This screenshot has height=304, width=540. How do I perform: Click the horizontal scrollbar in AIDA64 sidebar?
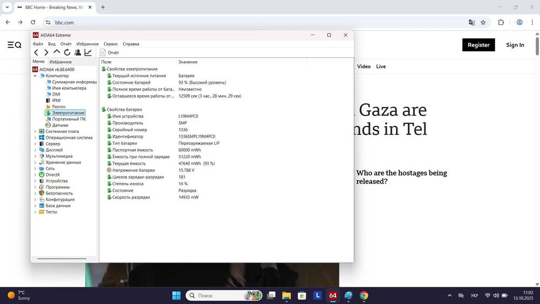pos(62,259)
